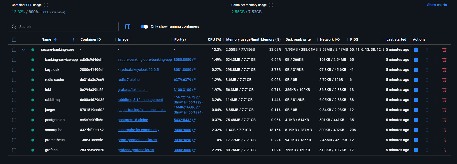This screenshot has width=457, height=164.
Task: Expand Show all ports (4) for jaeger
Action: tap(188, 112)
